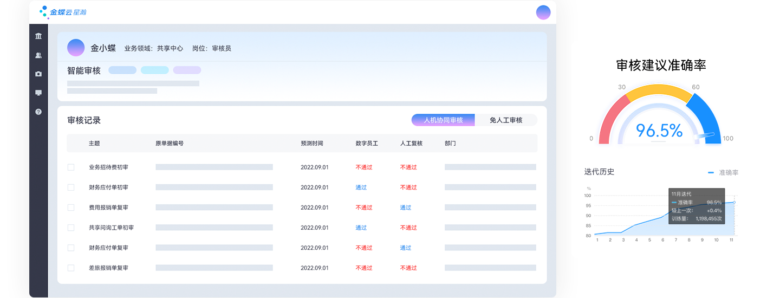Open help question mark icon in sidebar
Screen dimensions: 780x298
38,112
